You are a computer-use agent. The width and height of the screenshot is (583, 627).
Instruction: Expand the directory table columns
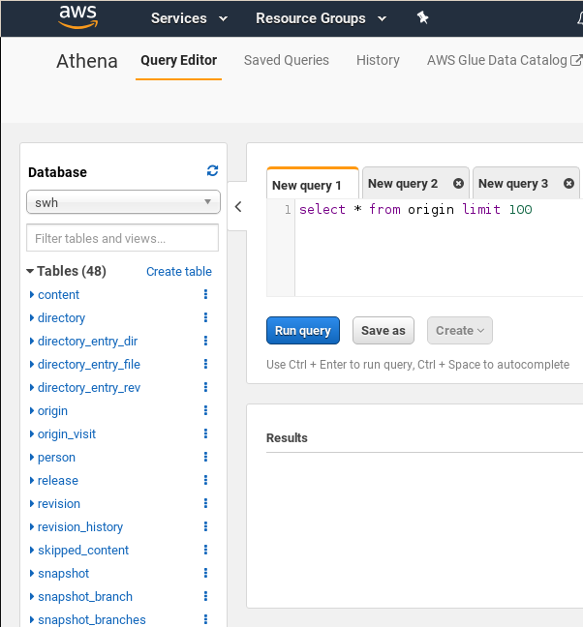point(32,318)
